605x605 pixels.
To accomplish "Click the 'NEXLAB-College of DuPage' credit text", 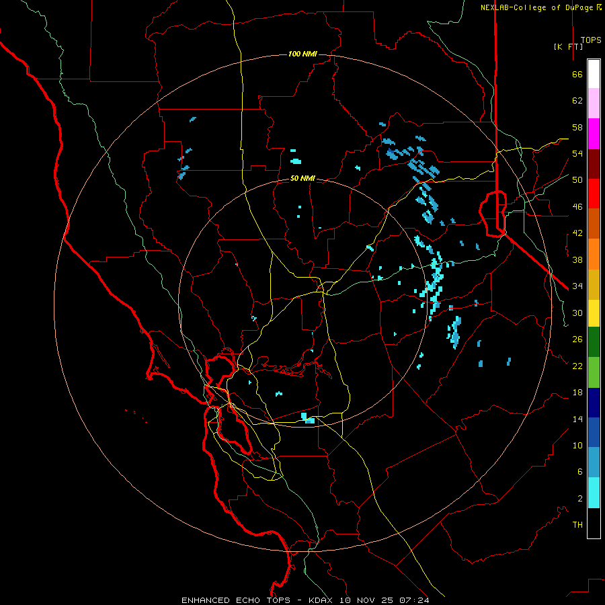I will click(536, 7).
